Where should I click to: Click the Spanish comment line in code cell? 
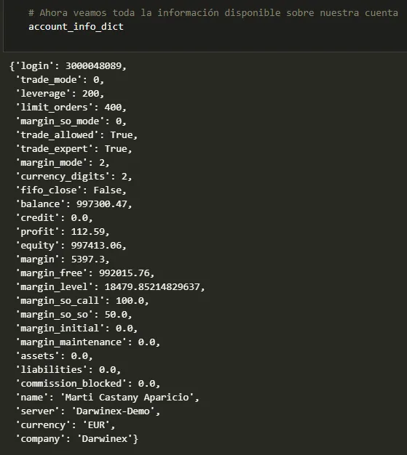[213, 13]
